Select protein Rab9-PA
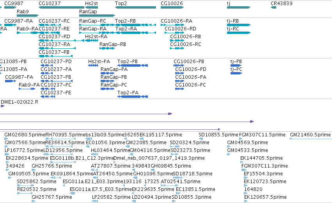The width and height of the screenshot is (332, 203). (27, 89)
